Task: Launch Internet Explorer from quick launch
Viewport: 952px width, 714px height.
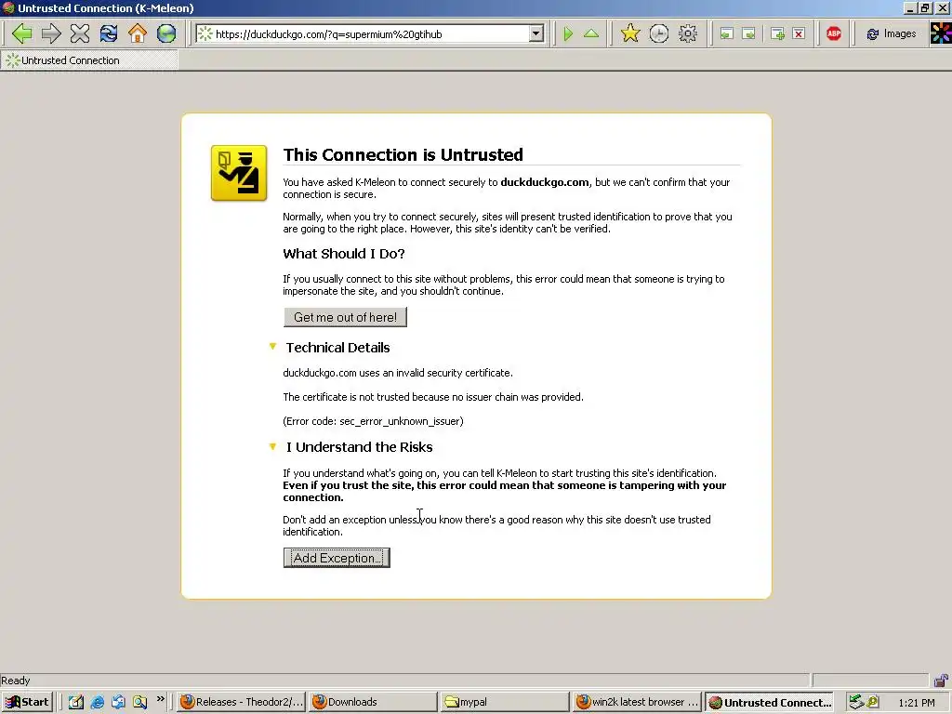Action: pos(97,702)
